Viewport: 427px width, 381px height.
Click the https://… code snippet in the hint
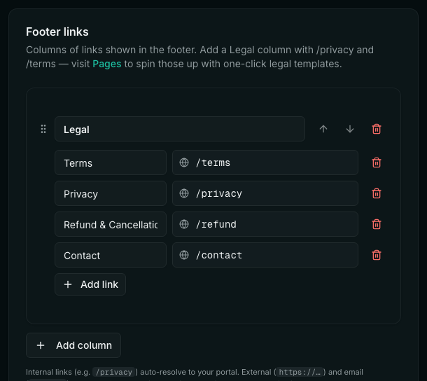tap(300, 372)
